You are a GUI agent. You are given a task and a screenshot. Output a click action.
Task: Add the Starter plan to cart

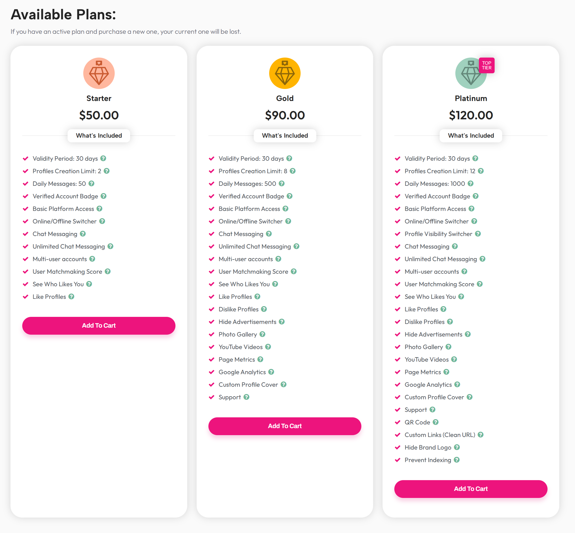99,325
